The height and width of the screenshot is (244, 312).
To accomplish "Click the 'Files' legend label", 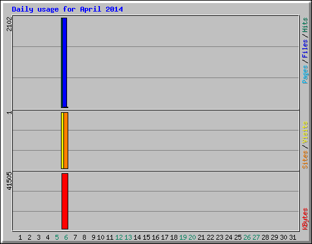I will coord(305,48).
